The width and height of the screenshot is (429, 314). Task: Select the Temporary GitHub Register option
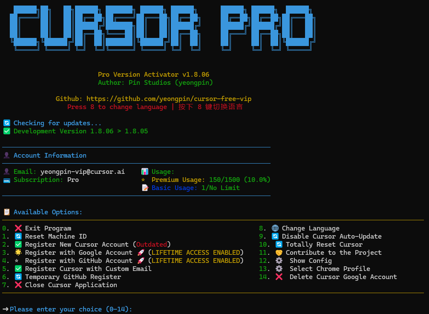pyautogui.click(x=73, y=277)
